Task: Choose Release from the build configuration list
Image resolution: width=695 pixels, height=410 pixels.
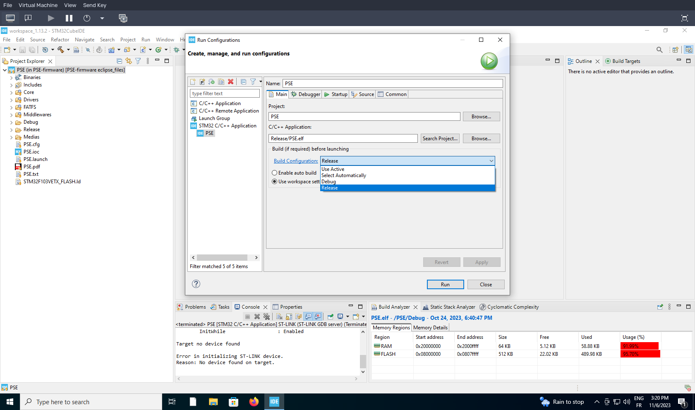Action: 407,188
